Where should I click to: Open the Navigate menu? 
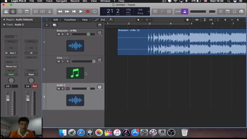point(61,1)
